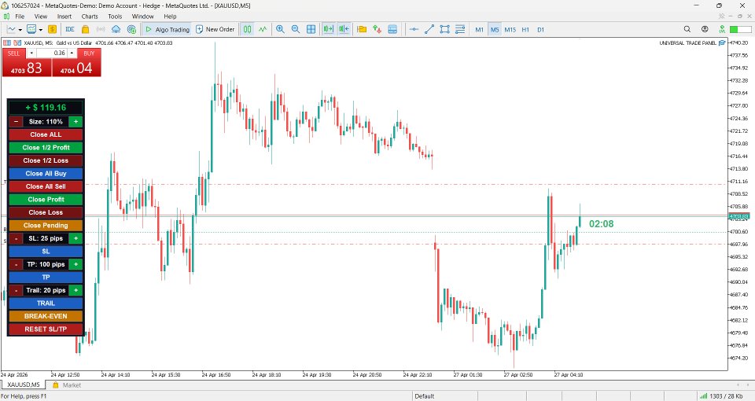Open the Market tab at bottom
This screenshot has width=755, height=401.
pos(67,385)
